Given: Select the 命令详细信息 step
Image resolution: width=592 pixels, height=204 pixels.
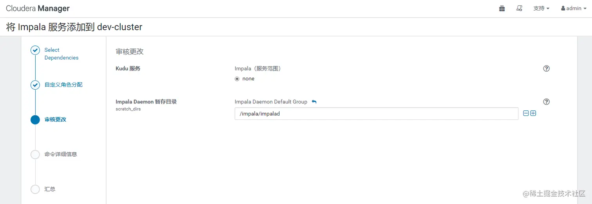Looking at the screenshot, I should tap(61, 154).
